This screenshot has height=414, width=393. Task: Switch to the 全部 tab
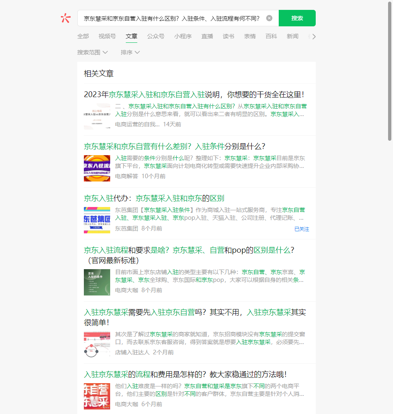83,37
